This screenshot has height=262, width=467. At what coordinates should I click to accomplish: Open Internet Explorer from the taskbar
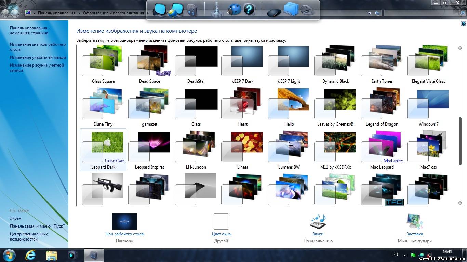click(31, 255)
